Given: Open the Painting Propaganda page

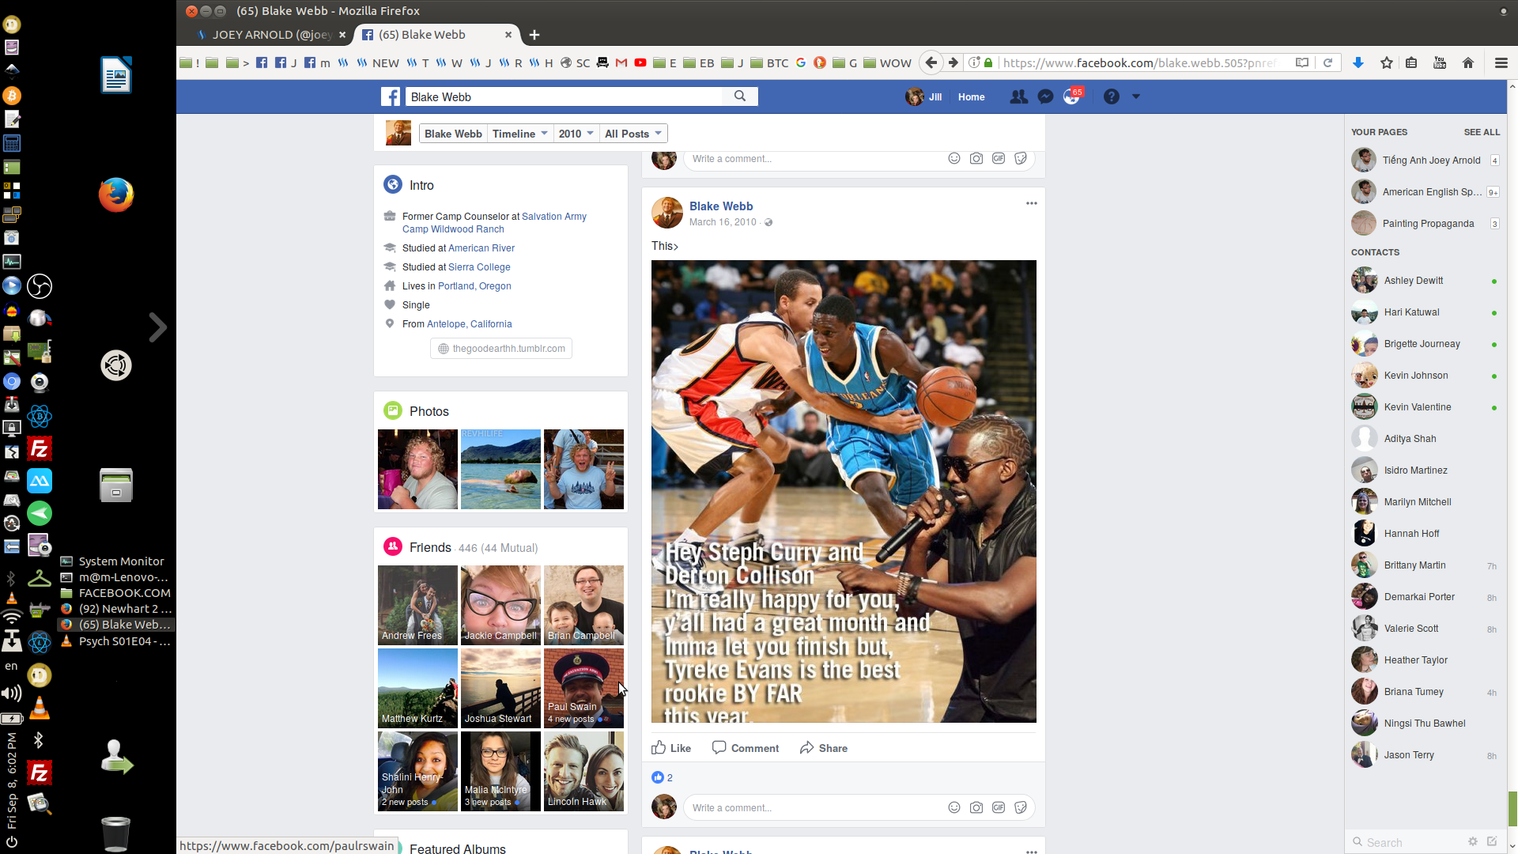Looking at the screenshot, I should point(1425,224).
